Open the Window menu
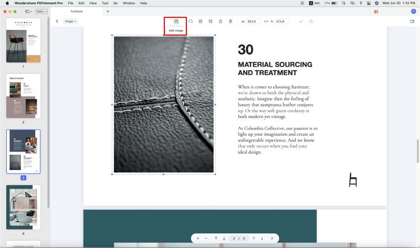This screenshot has height=248, width=420. pyautogui.click(x=129, y=3)
